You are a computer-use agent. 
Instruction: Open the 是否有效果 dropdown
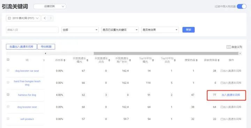160,30
